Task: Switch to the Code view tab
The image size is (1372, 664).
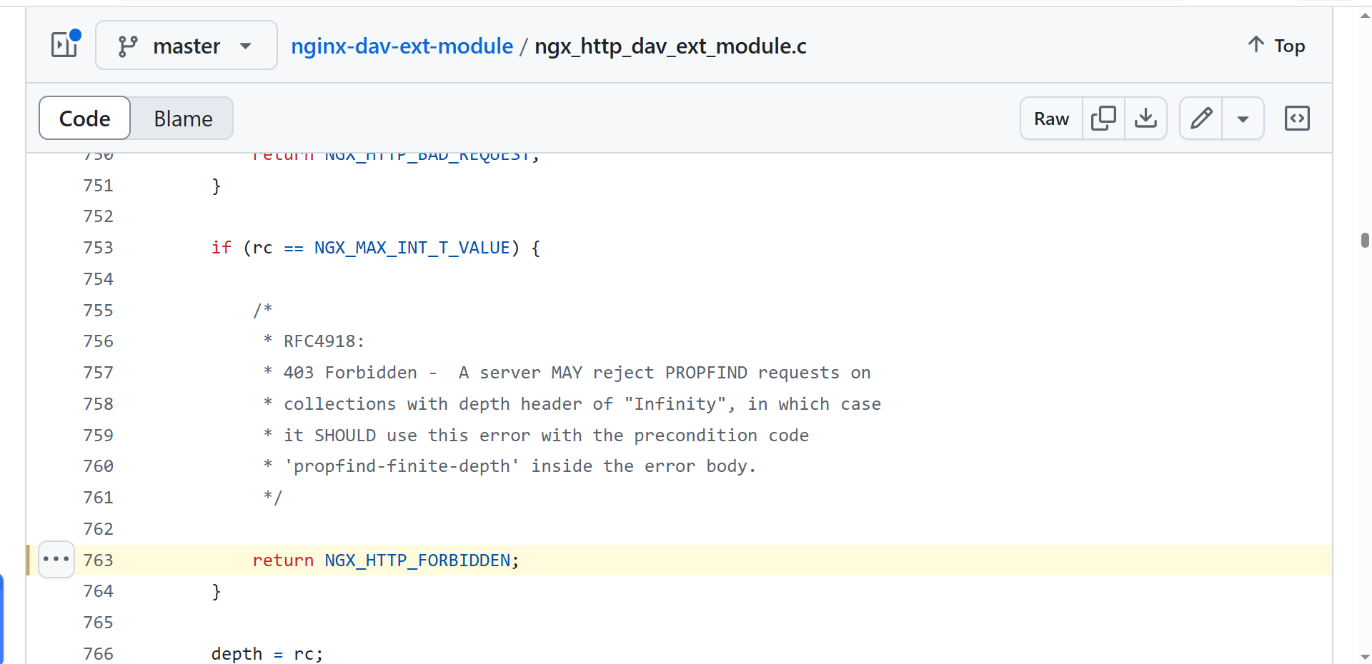Action: (x=85, y=119)
